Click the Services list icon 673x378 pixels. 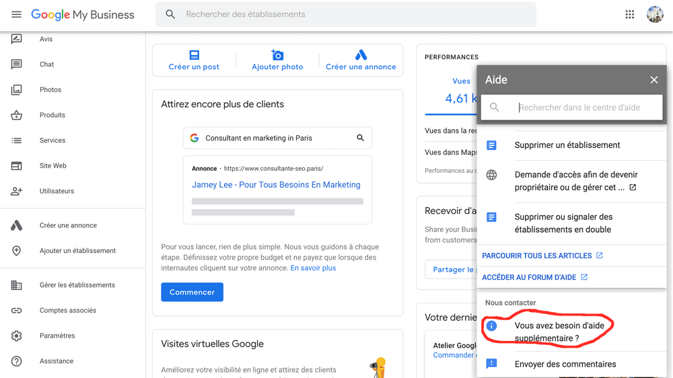[16, 141]
